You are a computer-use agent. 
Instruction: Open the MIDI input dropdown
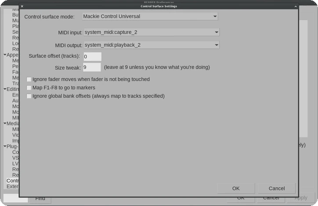coord(152,32)
